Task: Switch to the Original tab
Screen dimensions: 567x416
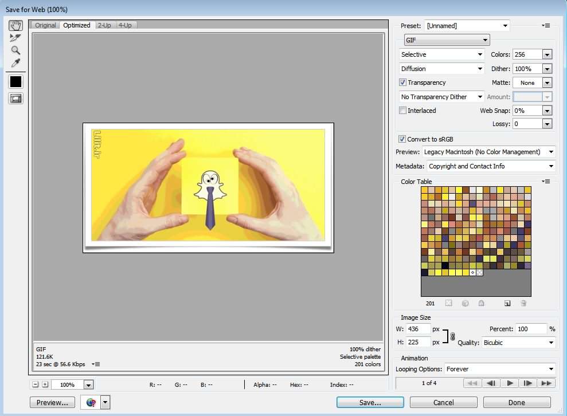Action: [x=45, y=25]
